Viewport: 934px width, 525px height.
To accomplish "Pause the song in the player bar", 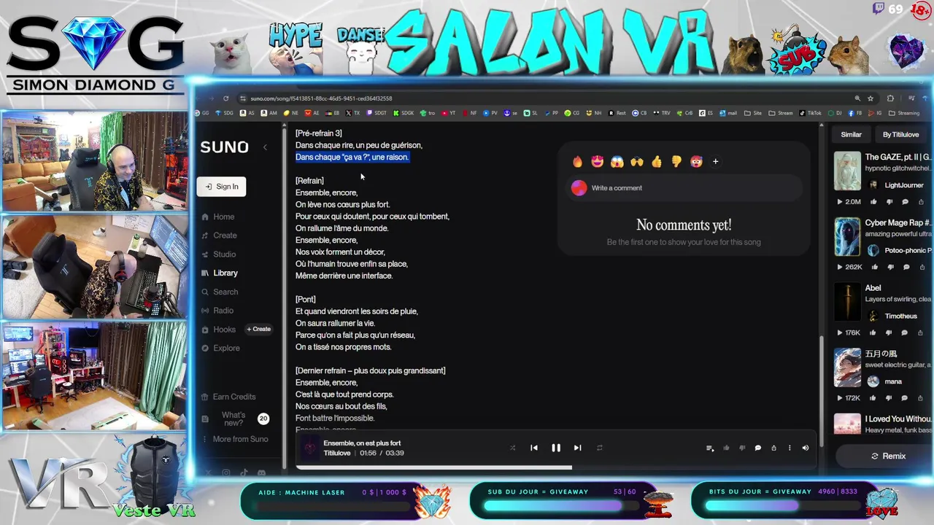I will point(555,448).
